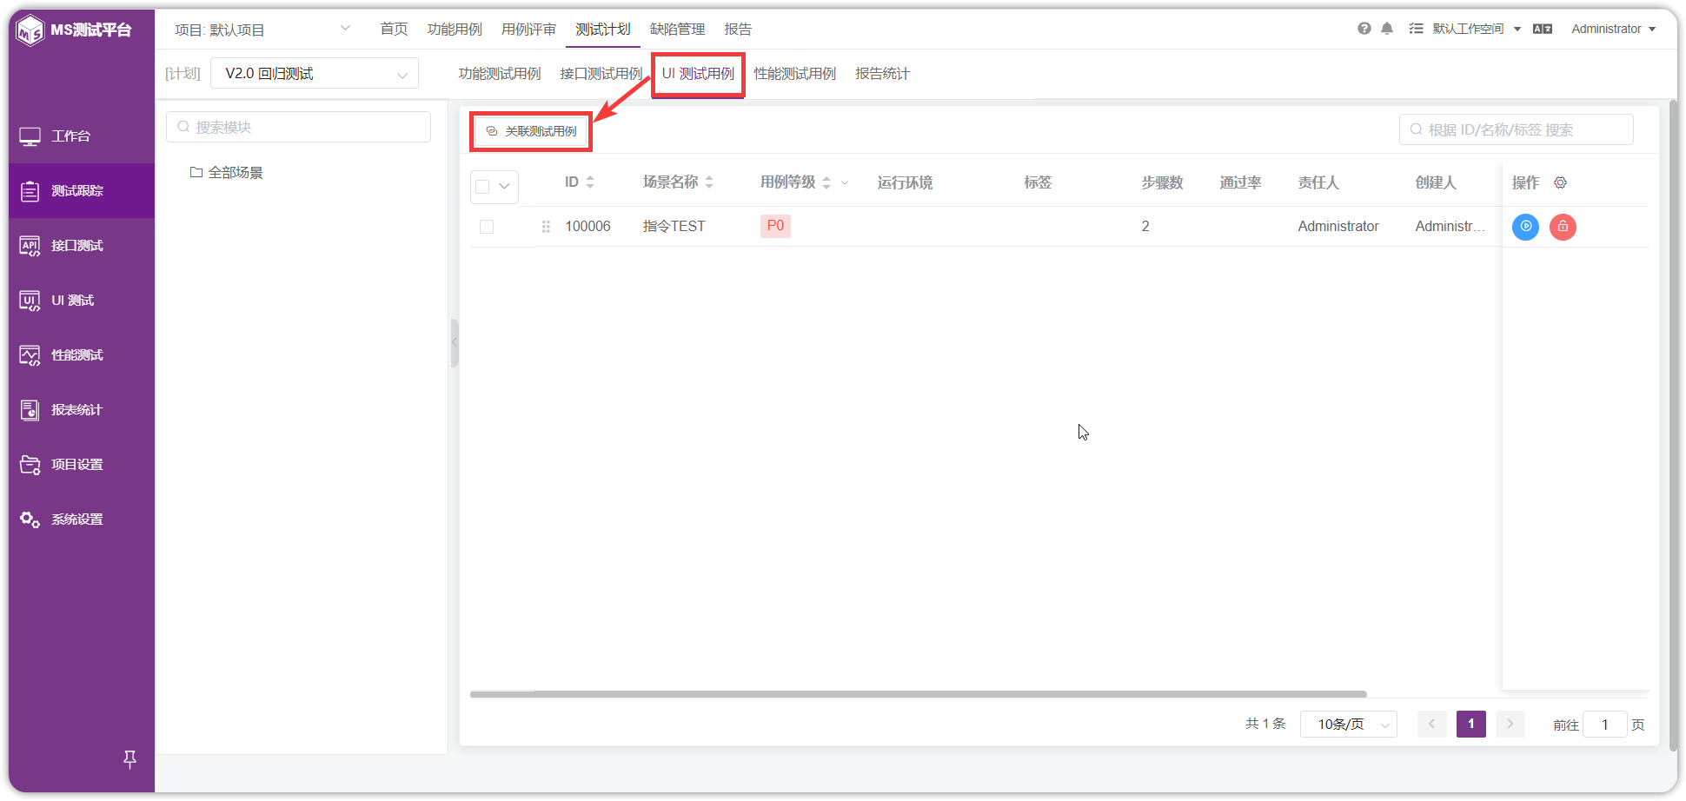Pin the sidebar with the pin icon

pyautogui.click(x=129, y=759)
